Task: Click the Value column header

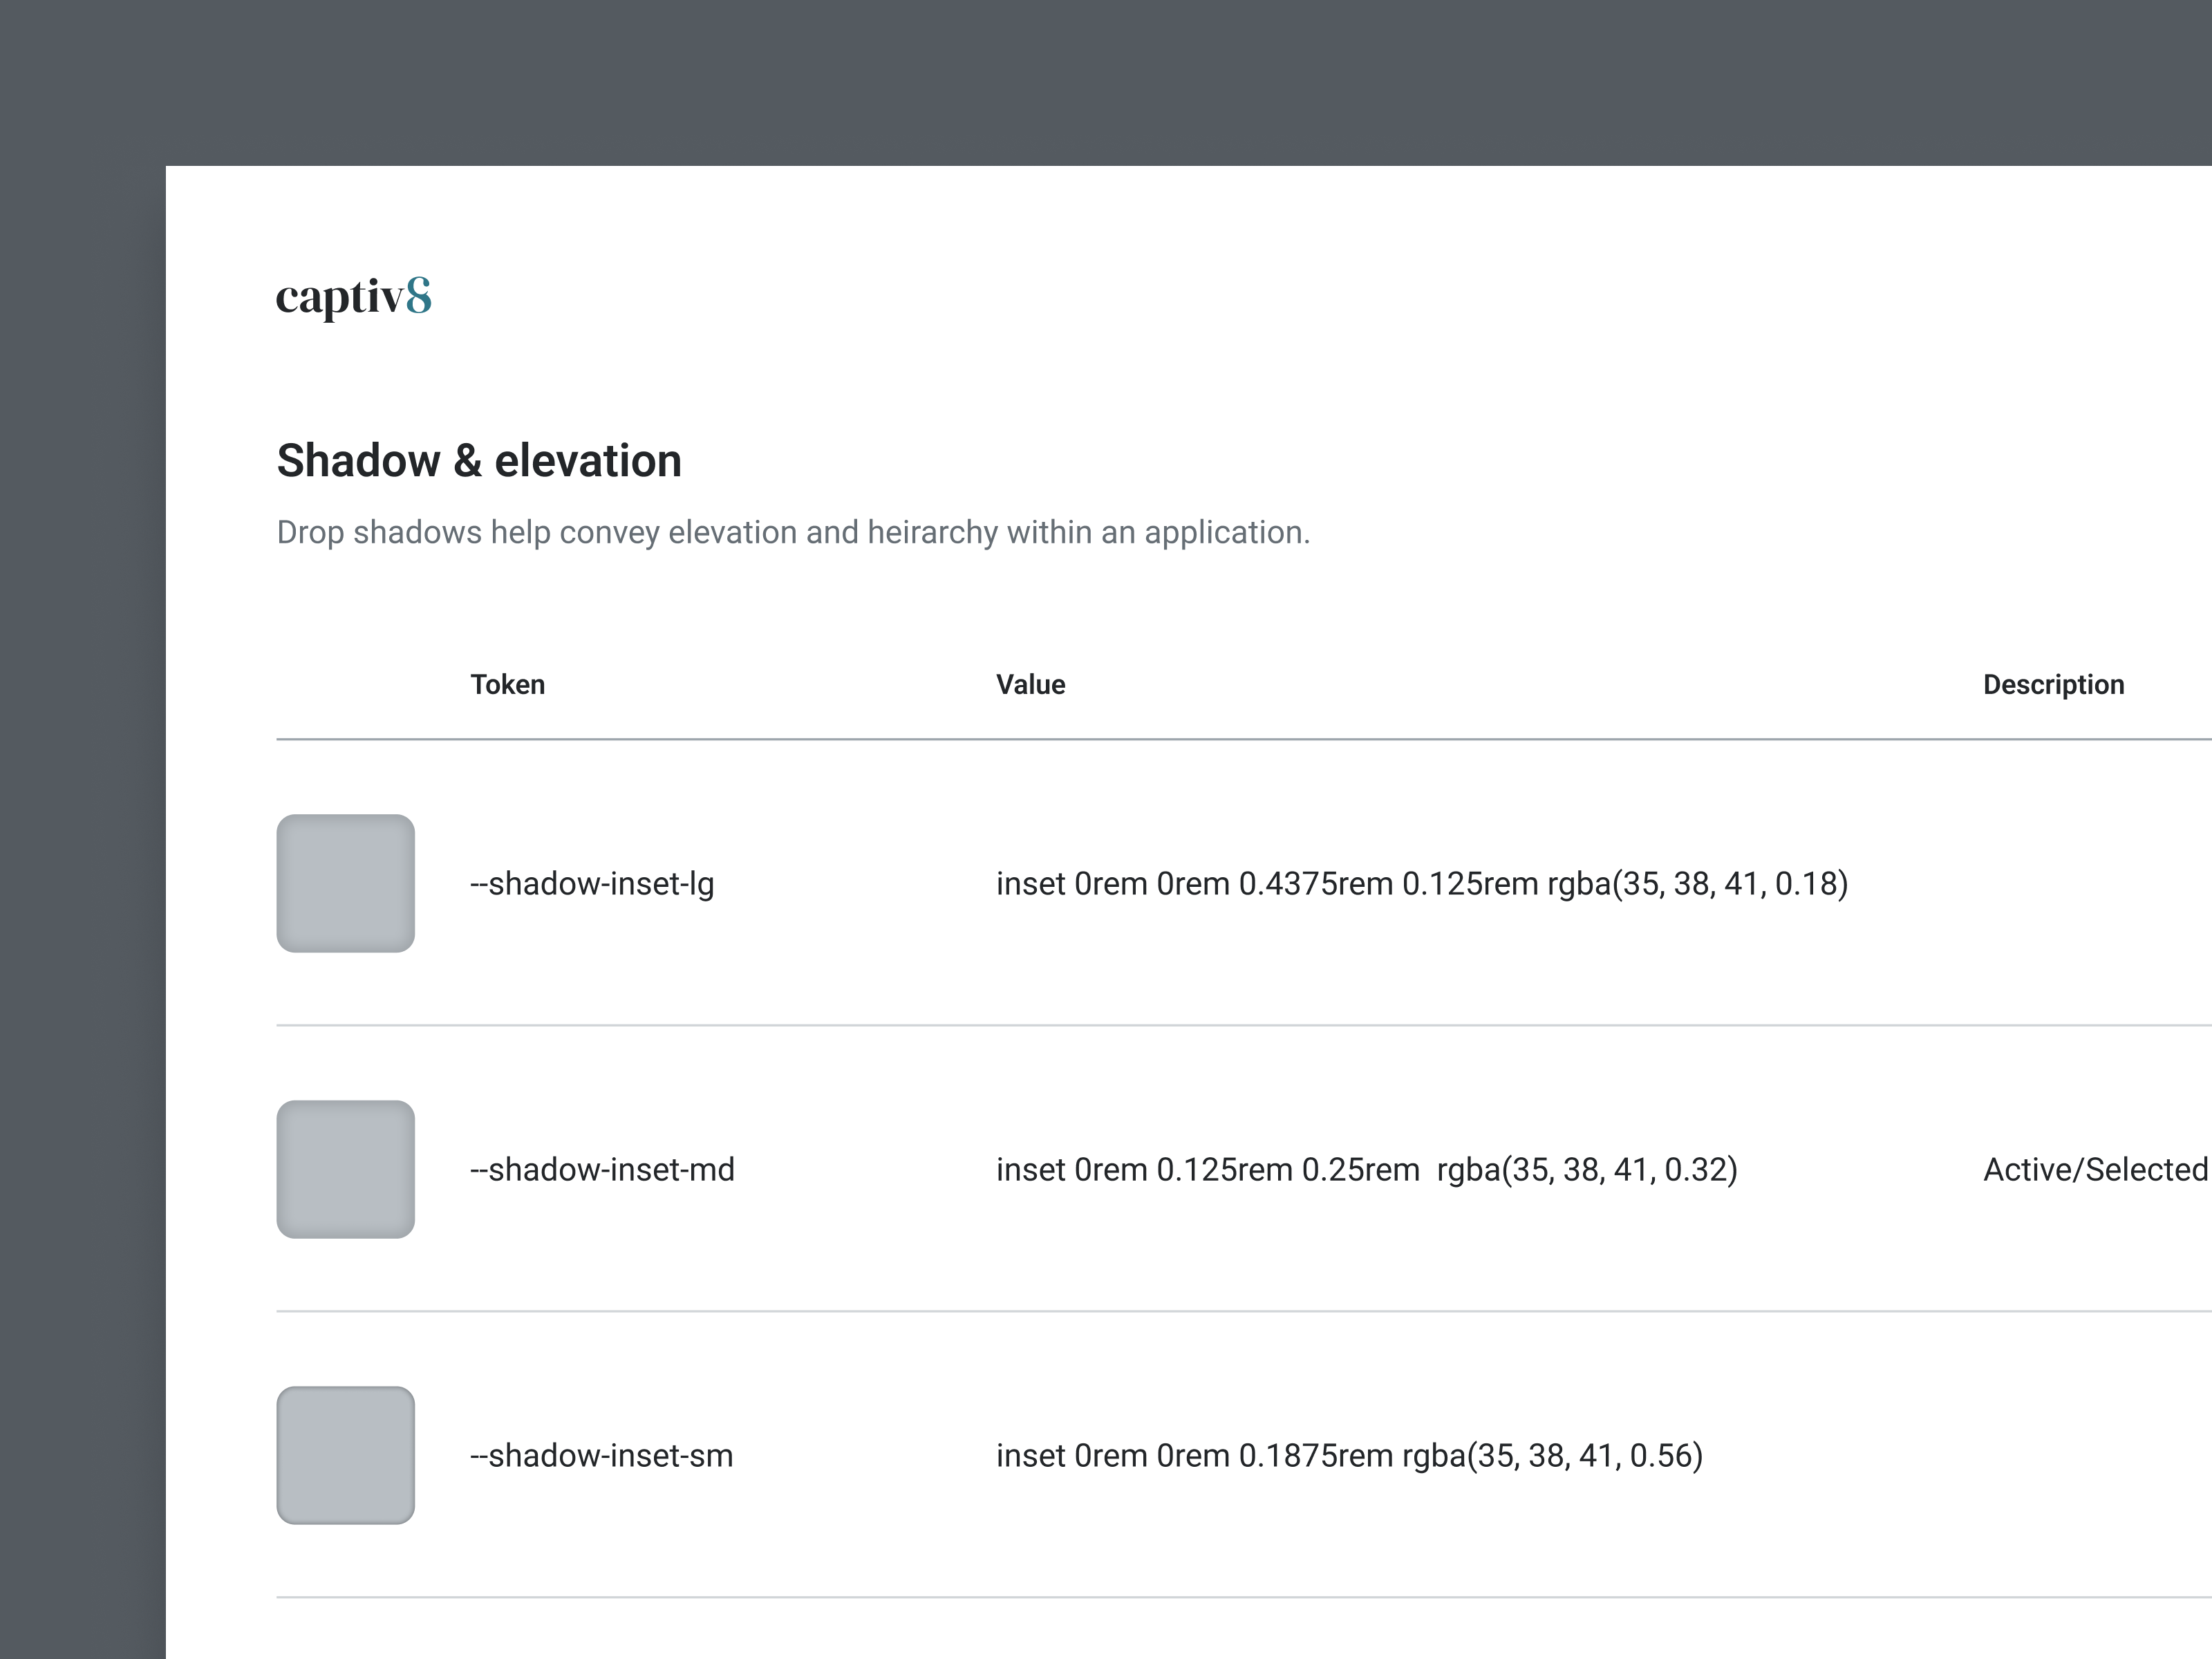Action: 1030,685
